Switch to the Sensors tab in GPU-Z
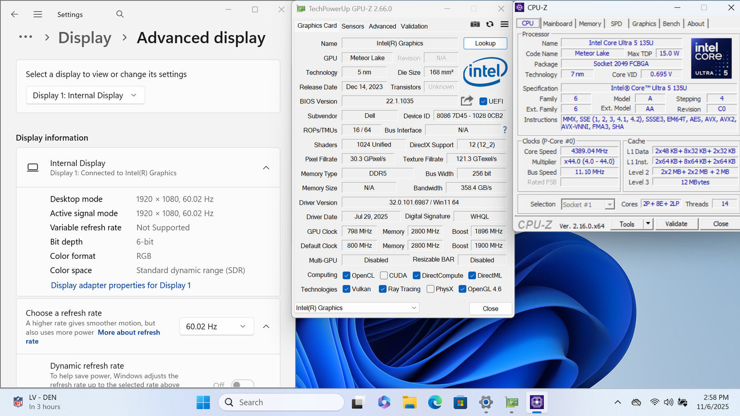The width and height of the screenshot is (740, 416). 352,26
